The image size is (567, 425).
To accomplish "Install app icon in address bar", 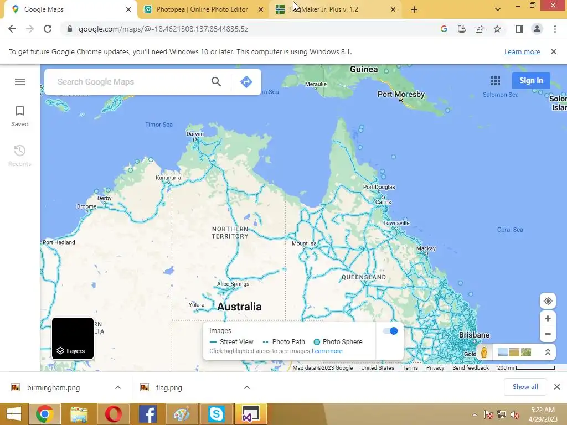I will pos(461,29).
